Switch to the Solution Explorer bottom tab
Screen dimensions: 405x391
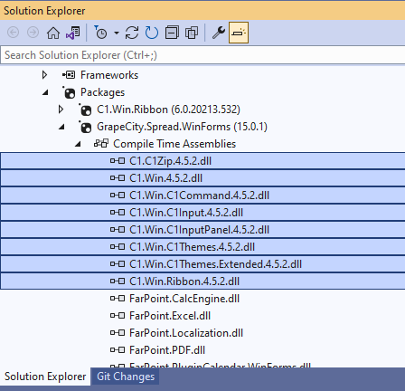pyautogui.click(x=45, y=377)
